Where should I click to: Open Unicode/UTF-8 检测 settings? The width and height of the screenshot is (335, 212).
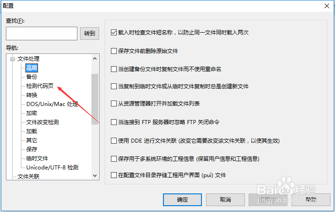(x=53, y=167)
